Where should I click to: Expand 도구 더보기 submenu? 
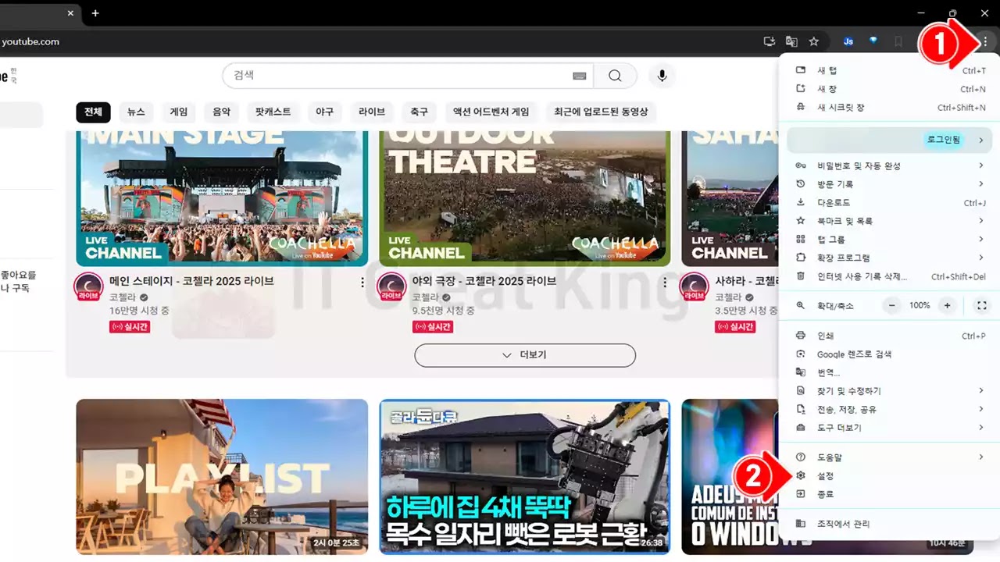coord(890,428)
